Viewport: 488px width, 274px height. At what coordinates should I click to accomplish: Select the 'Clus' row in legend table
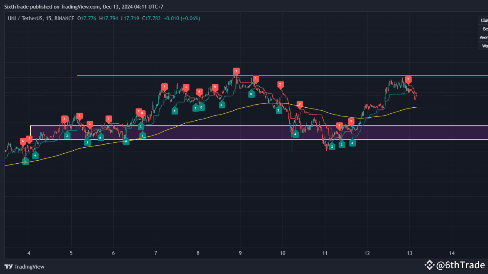pyautogui.click(x=483, y=20)
